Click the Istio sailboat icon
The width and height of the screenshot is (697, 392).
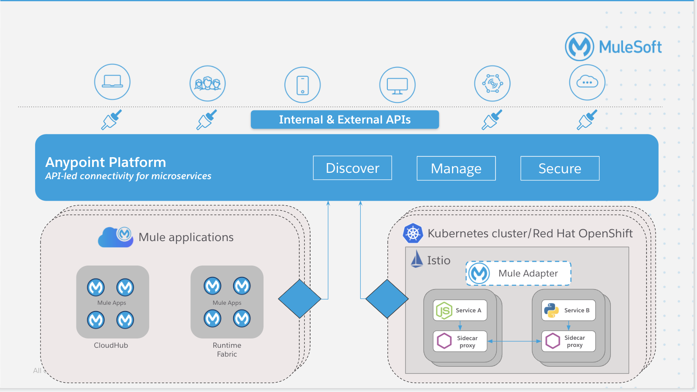coord(417,260)
